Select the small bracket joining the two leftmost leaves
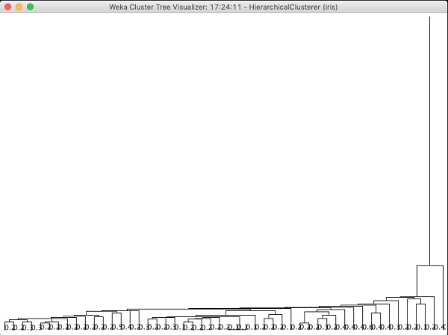The width and height of the screenshot is (448, 335). 10,322
